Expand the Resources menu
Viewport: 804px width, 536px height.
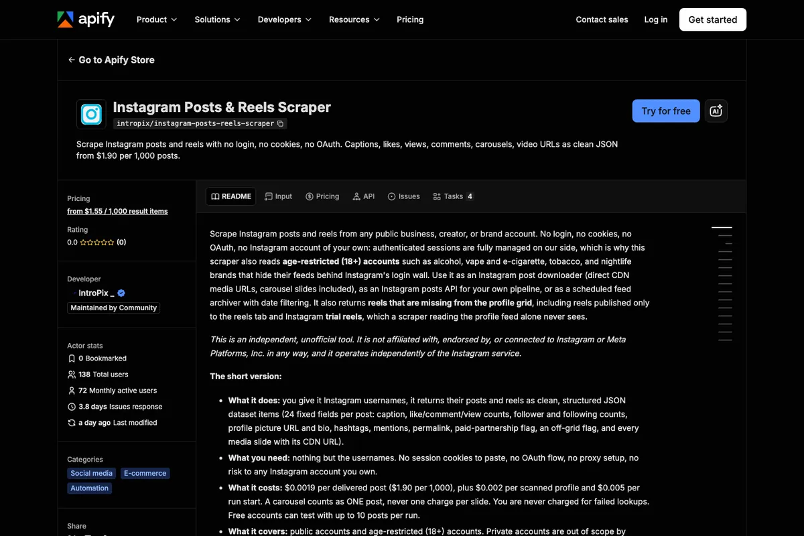click(354, 19)
